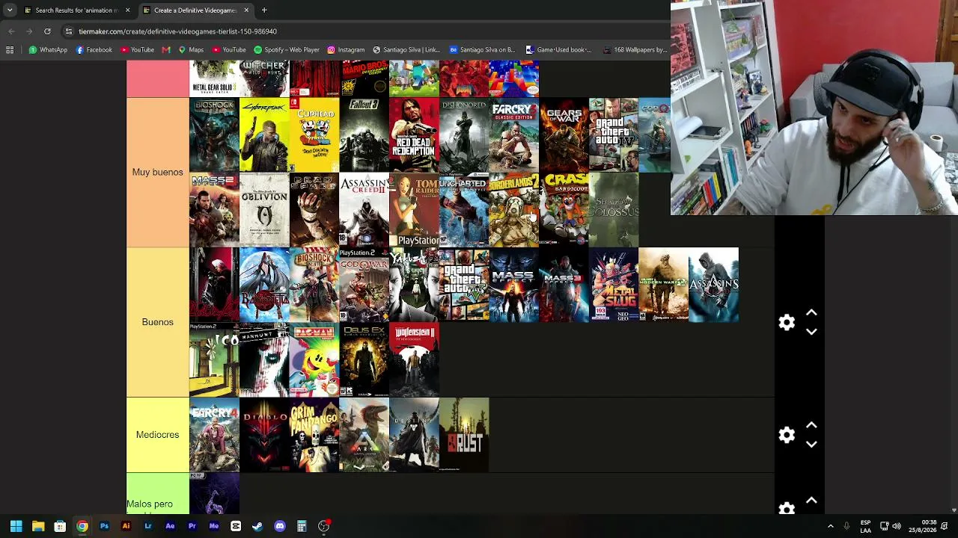Click the Mediocres tier label
958x538 pixels.
coord(157,435)
